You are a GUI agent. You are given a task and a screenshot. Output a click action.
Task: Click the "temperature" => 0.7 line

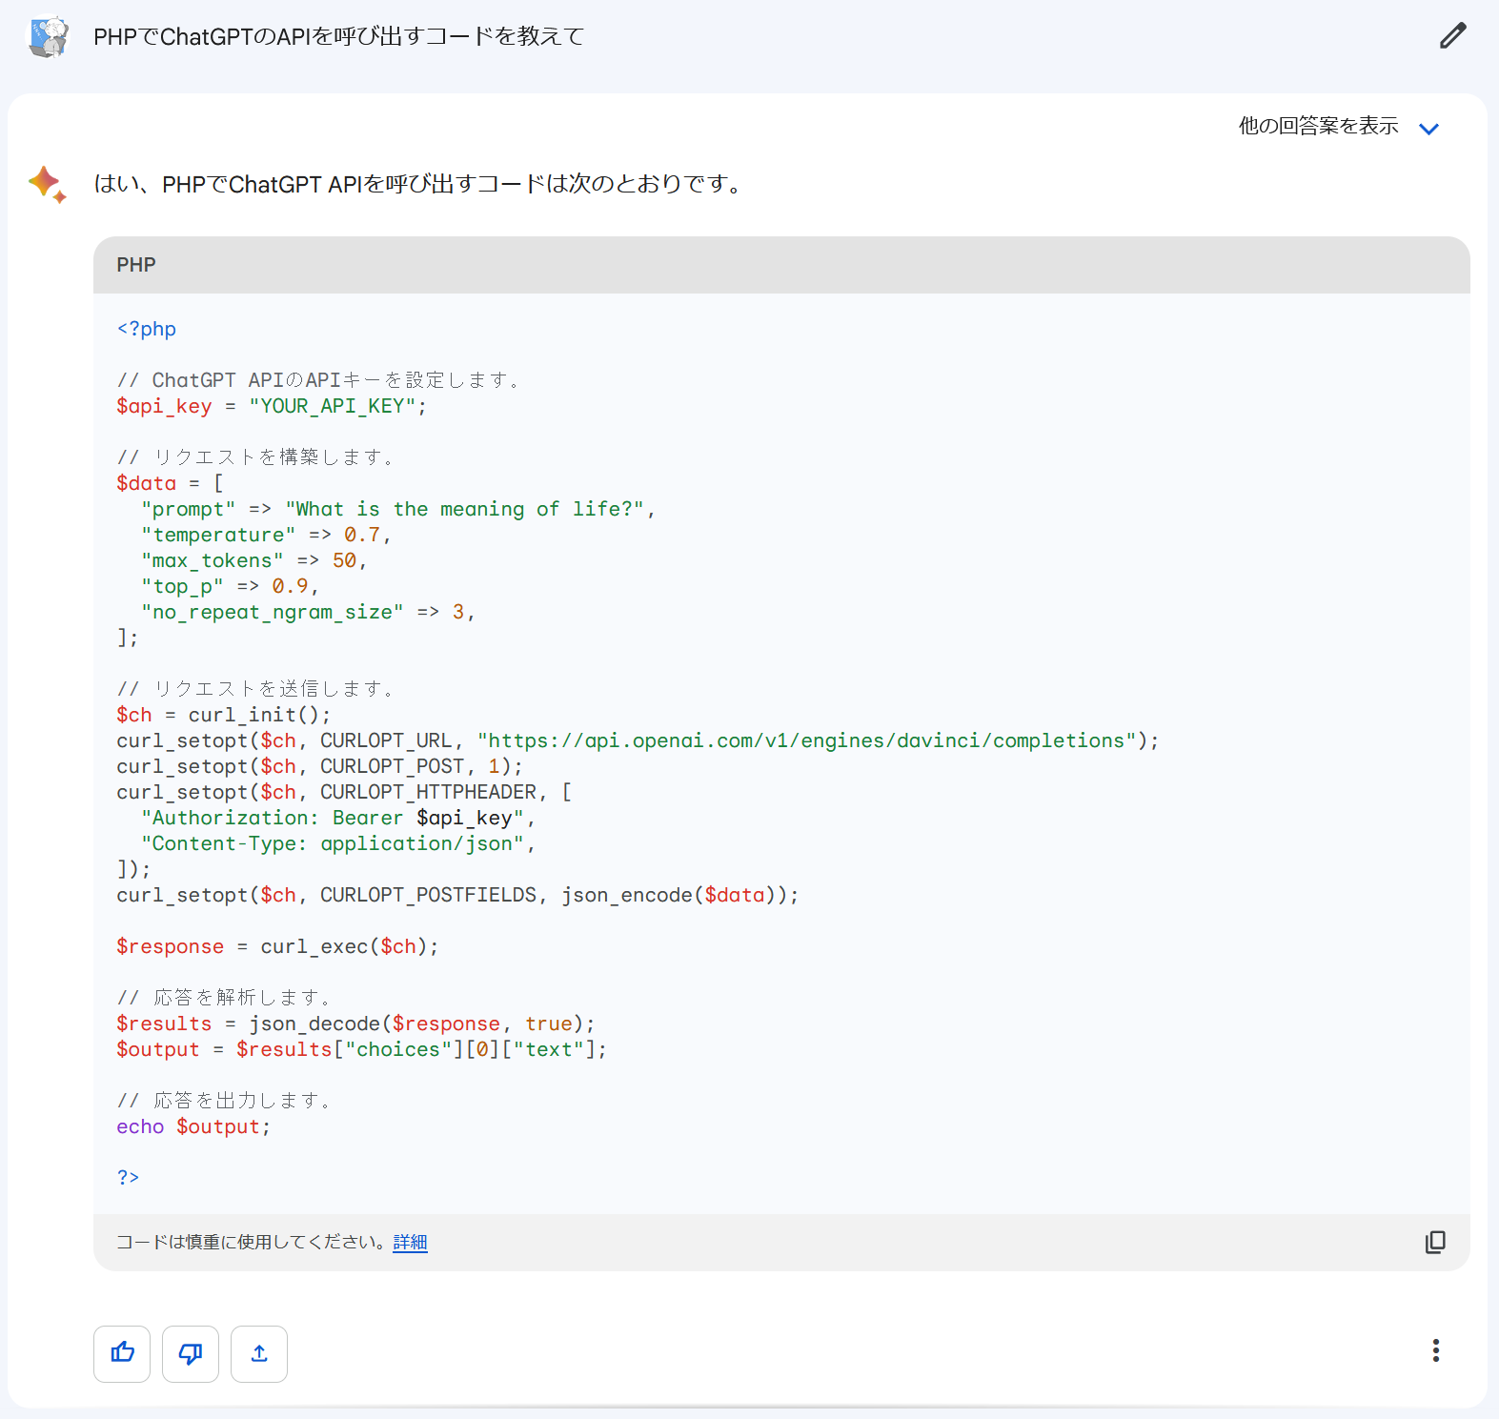tap(266, 535)
